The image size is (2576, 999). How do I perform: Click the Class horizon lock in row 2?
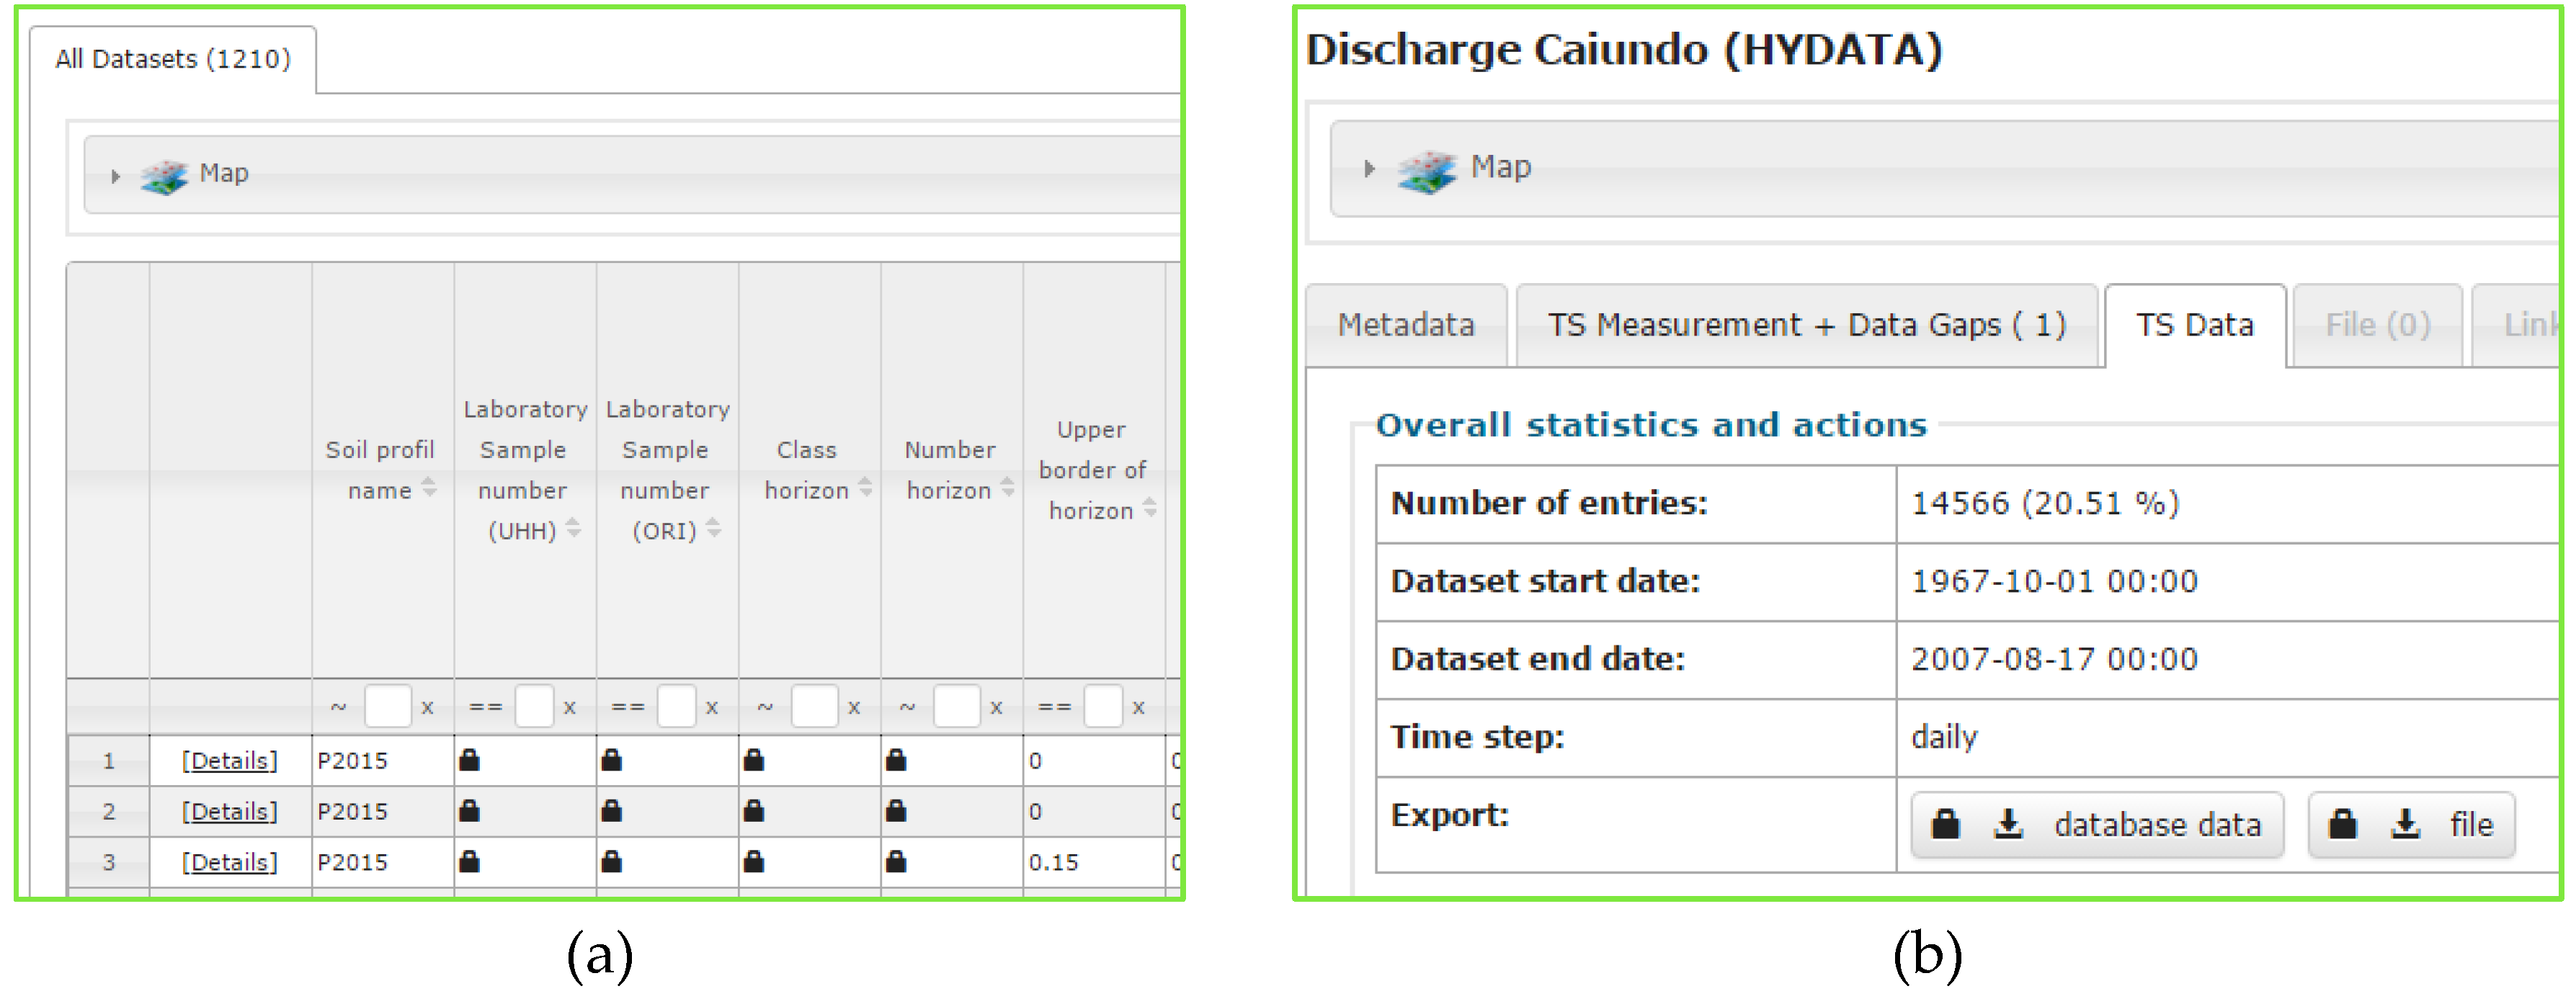pos(754,811)
